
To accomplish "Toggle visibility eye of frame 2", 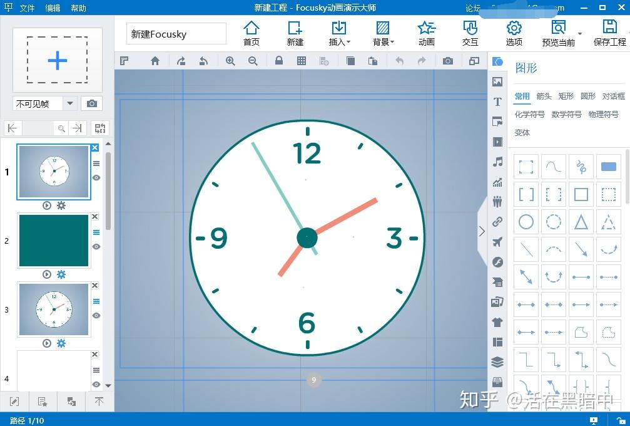I will point(96,247).
